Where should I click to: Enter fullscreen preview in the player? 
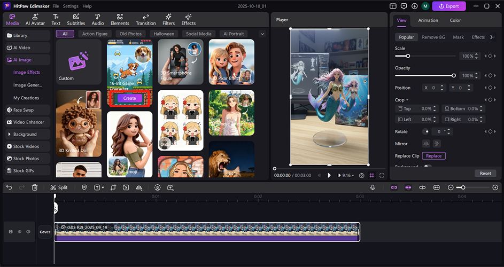tap(382, 175)
